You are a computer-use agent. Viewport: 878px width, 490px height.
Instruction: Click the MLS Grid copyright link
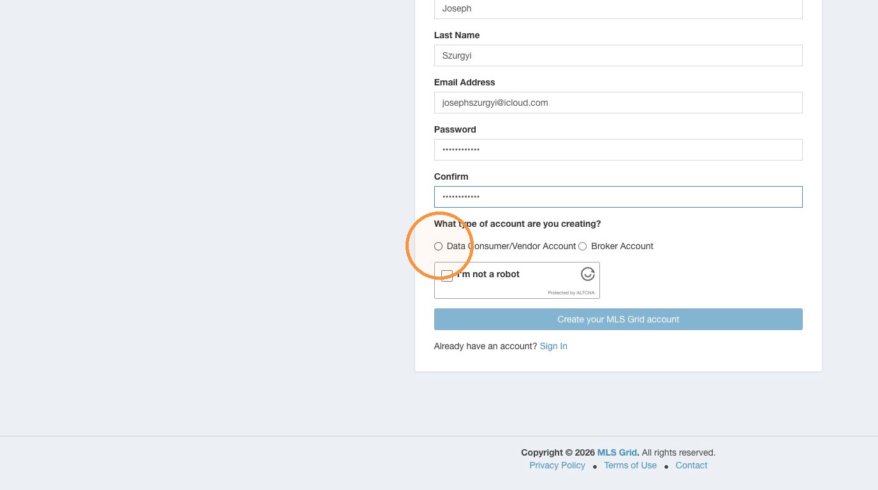tap(617, 452)
